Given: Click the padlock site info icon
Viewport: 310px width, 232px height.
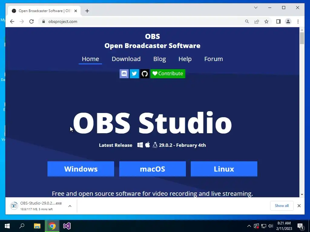Looking at the screenshot, I should click(x=44, y=21).
